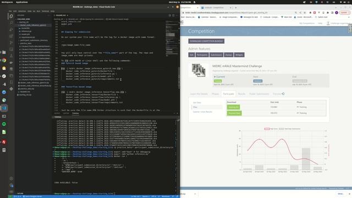Open the Help menu in VS Code
Viewport: 352px width, 198px height.
(52, 11)
